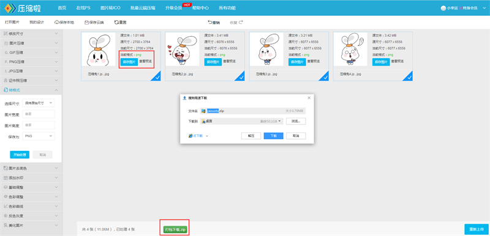The height and width of the screenshot is (236, 490).
Task: Click the 压缩啦 logo icon
Action: pos(10,8)
